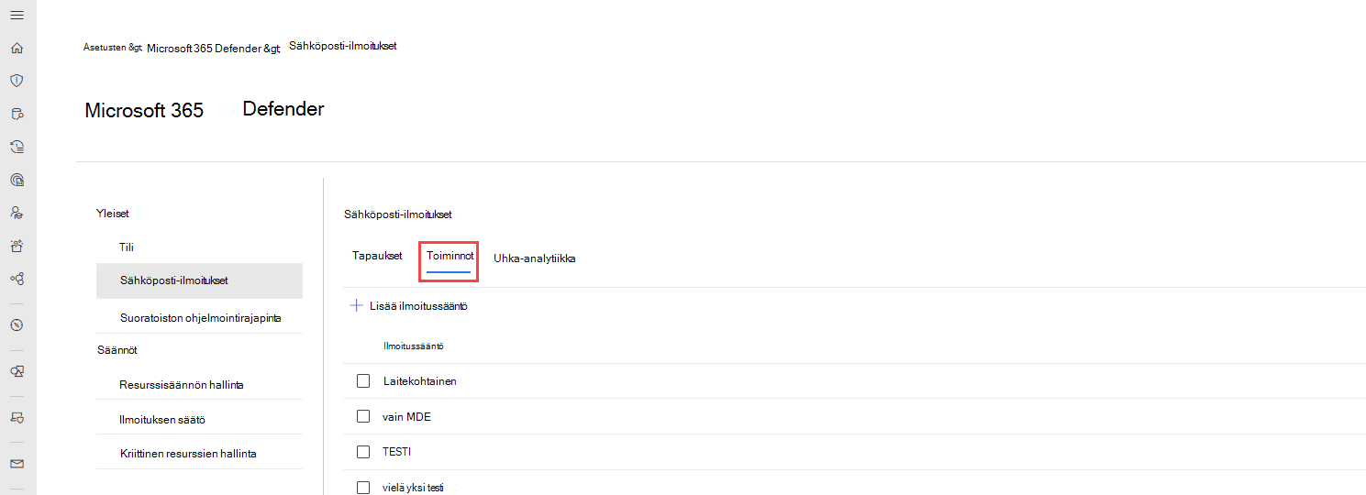The width and height of the screenshot is (1366, 495).
Task: Open the vain MDE rule name
Action: pyautogui.click(x=406, y=416)
